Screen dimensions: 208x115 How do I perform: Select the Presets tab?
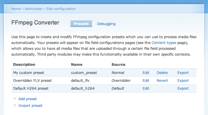click(81, 24)
